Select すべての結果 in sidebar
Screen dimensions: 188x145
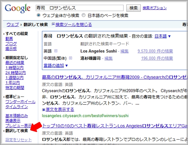pos(16,34)
